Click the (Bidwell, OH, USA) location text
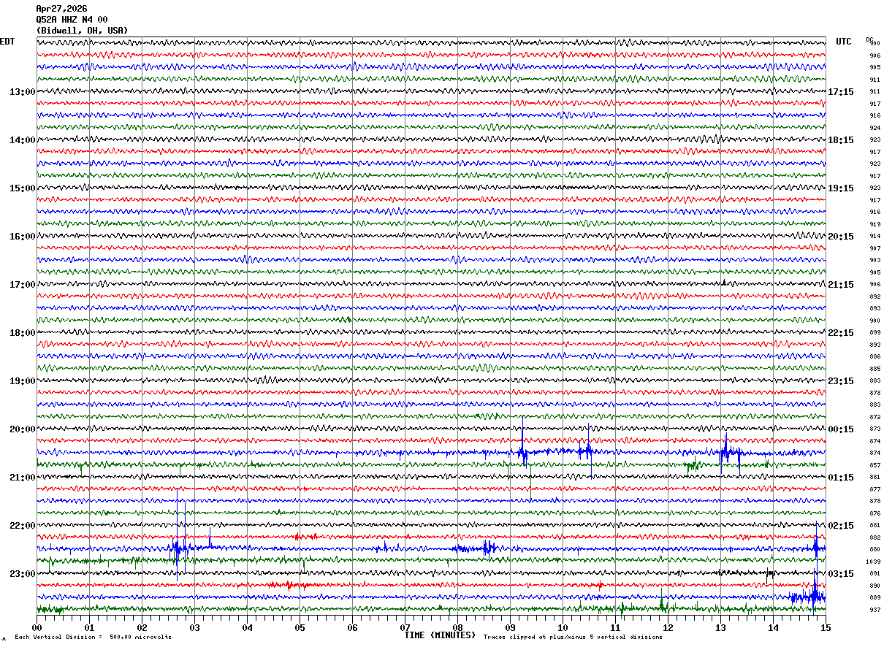This screenshot has height=647, width=884. [x=82, y=31]
